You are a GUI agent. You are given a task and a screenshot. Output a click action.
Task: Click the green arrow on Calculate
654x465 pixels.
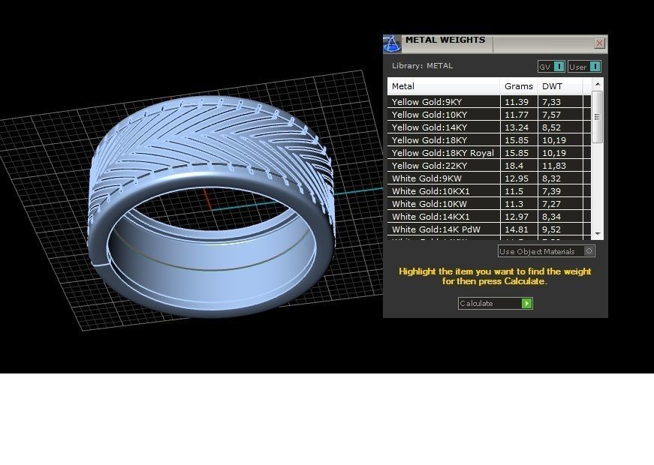pos(527,304)
